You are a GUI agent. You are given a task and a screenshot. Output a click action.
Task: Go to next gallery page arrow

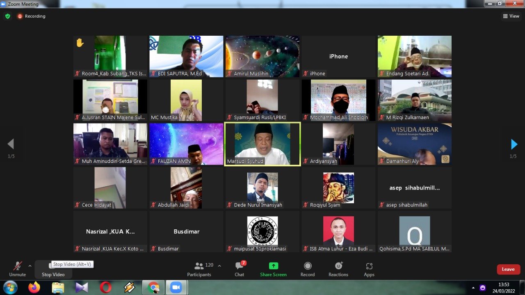click(514, 144)
